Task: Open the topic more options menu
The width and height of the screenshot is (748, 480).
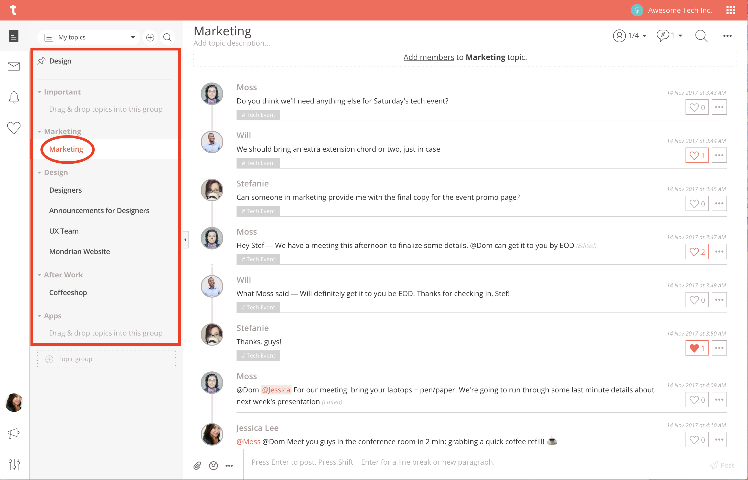Action: tap(728, 36)
